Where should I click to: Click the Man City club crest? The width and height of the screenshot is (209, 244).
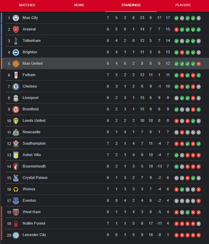click(x=16, y=18)
